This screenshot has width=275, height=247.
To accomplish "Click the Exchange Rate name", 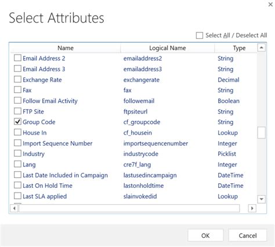I will point(42,79).
